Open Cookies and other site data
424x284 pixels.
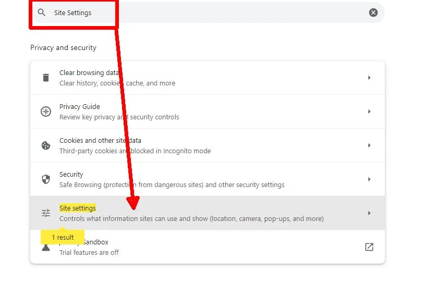100,141
